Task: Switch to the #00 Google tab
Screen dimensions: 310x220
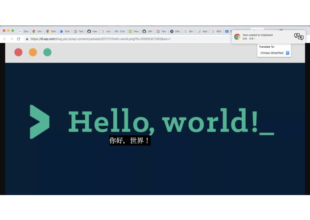Action: pyautogui.click(x=217, y=31)
